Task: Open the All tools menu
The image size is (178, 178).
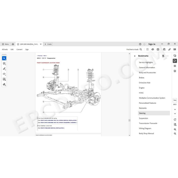Action: 5,49
